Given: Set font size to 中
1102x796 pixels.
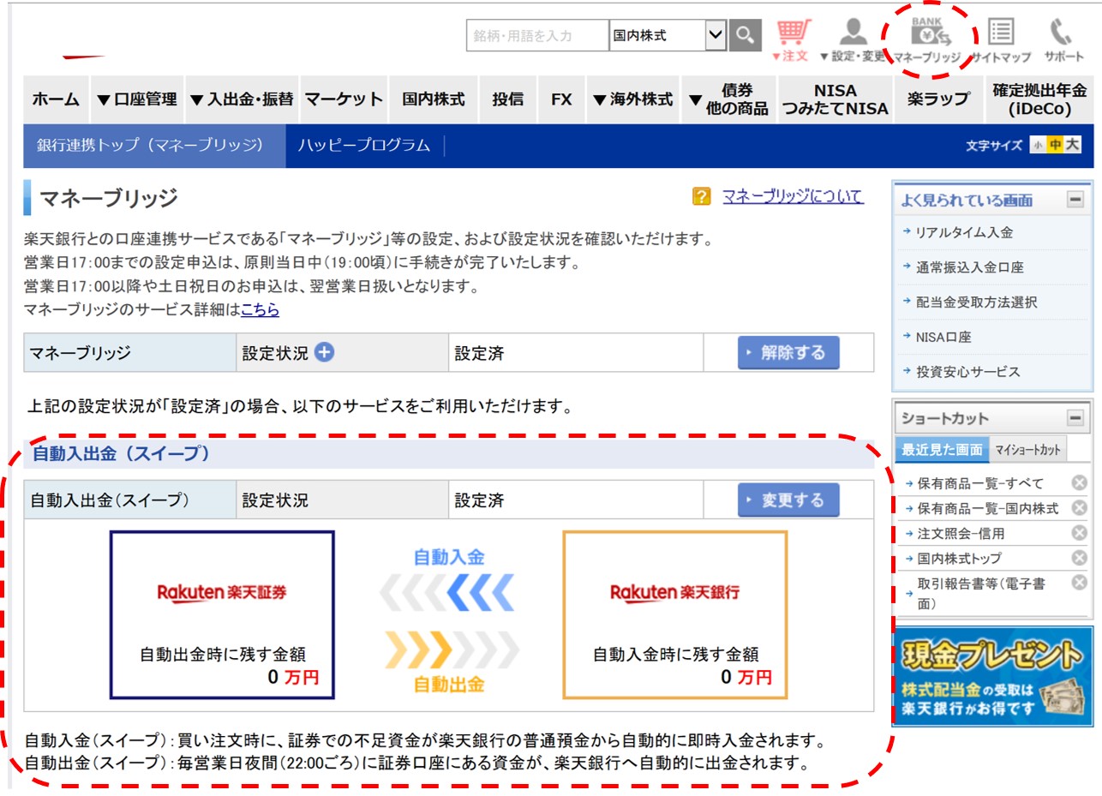Looking at the screenshot, I should 1055,146.
